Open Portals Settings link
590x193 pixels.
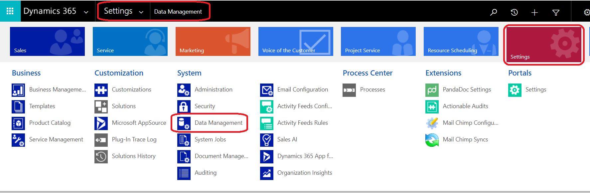tap(536, 90)
